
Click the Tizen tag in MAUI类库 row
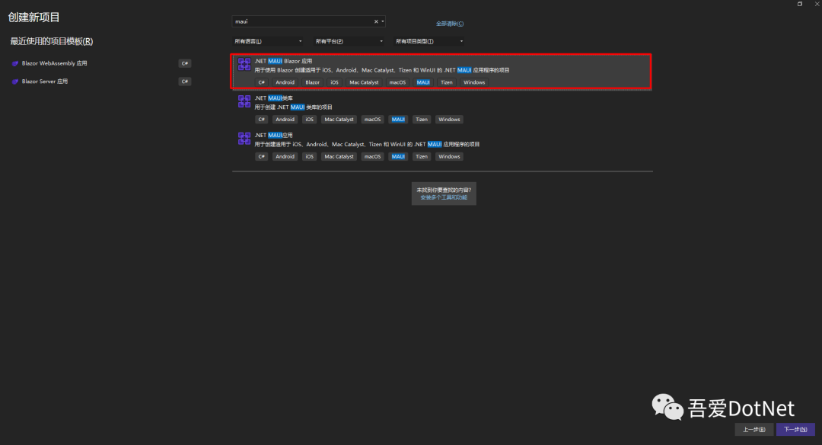pyautogui.click(x=422, y=120)
